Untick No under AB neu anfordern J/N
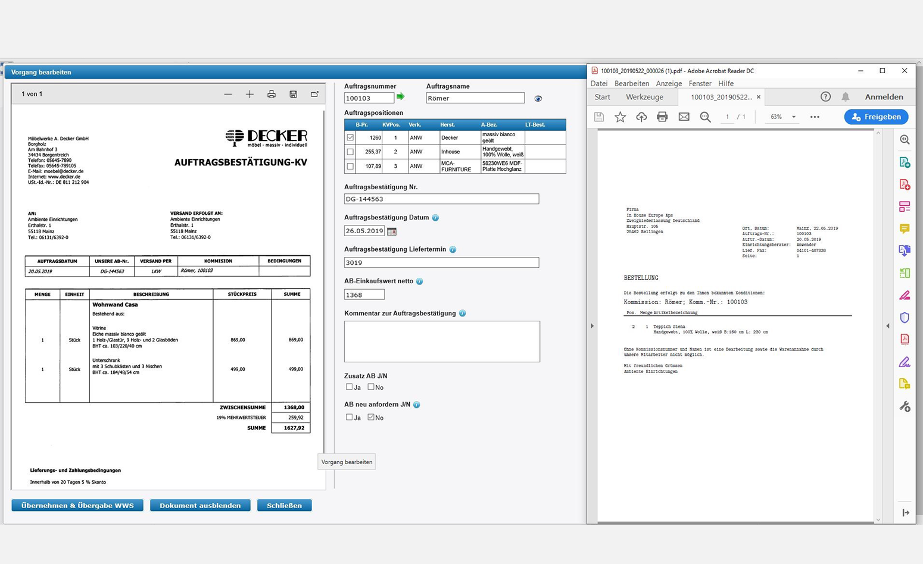Screen dimensions: 923x564 (x=371, y=417)
